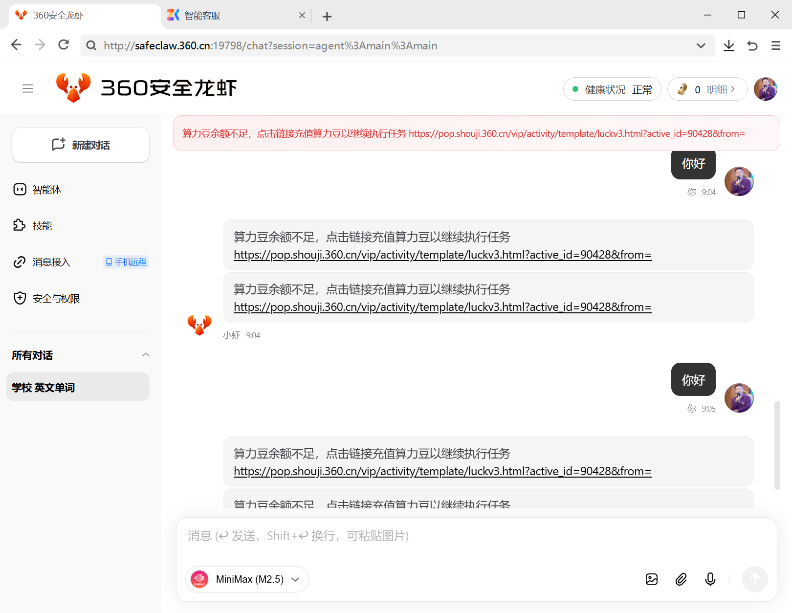Open the browser downloads icon
This screenshot has width=792, height=613.
tap(729, 45)
